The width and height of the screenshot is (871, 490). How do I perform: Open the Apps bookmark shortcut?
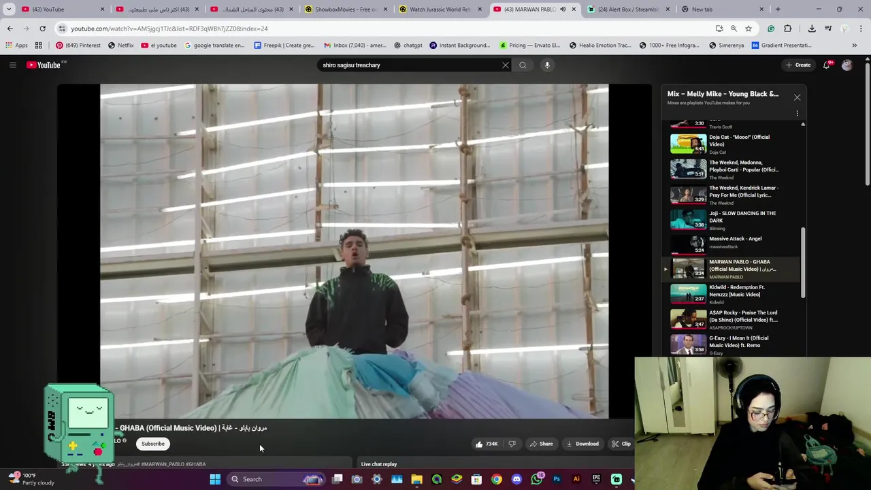pos(16,46)
